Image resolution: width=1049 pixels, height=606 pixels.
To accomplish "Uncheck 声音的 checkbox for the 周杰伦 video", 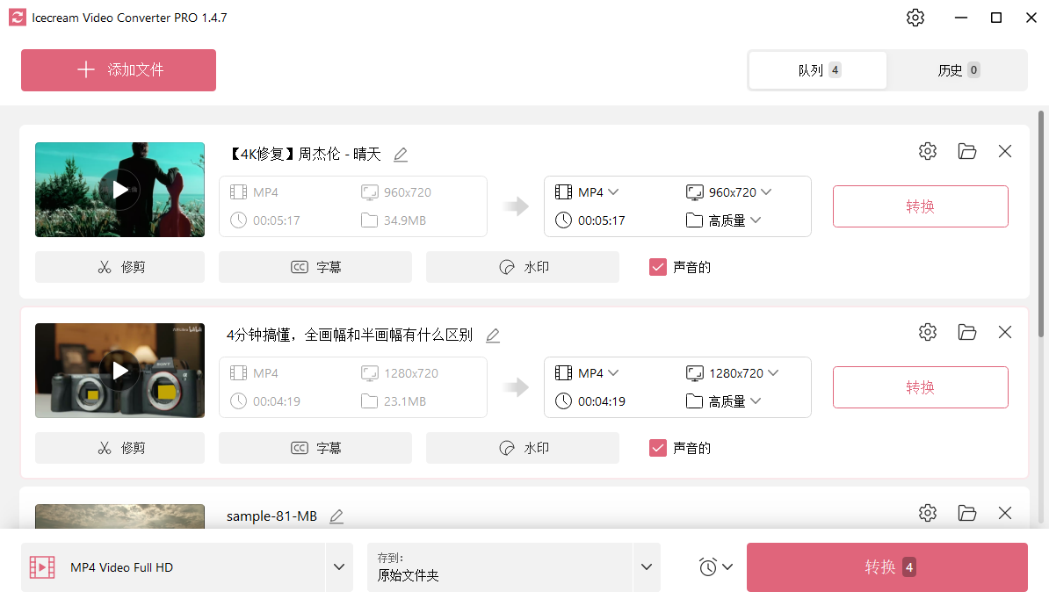I will point(658,267).
